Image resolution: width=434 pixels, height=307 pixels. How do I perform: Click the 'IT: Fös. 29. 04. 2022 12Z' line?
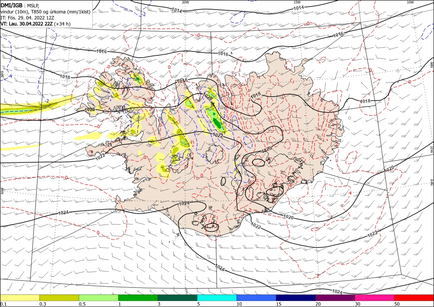[27, 18]
